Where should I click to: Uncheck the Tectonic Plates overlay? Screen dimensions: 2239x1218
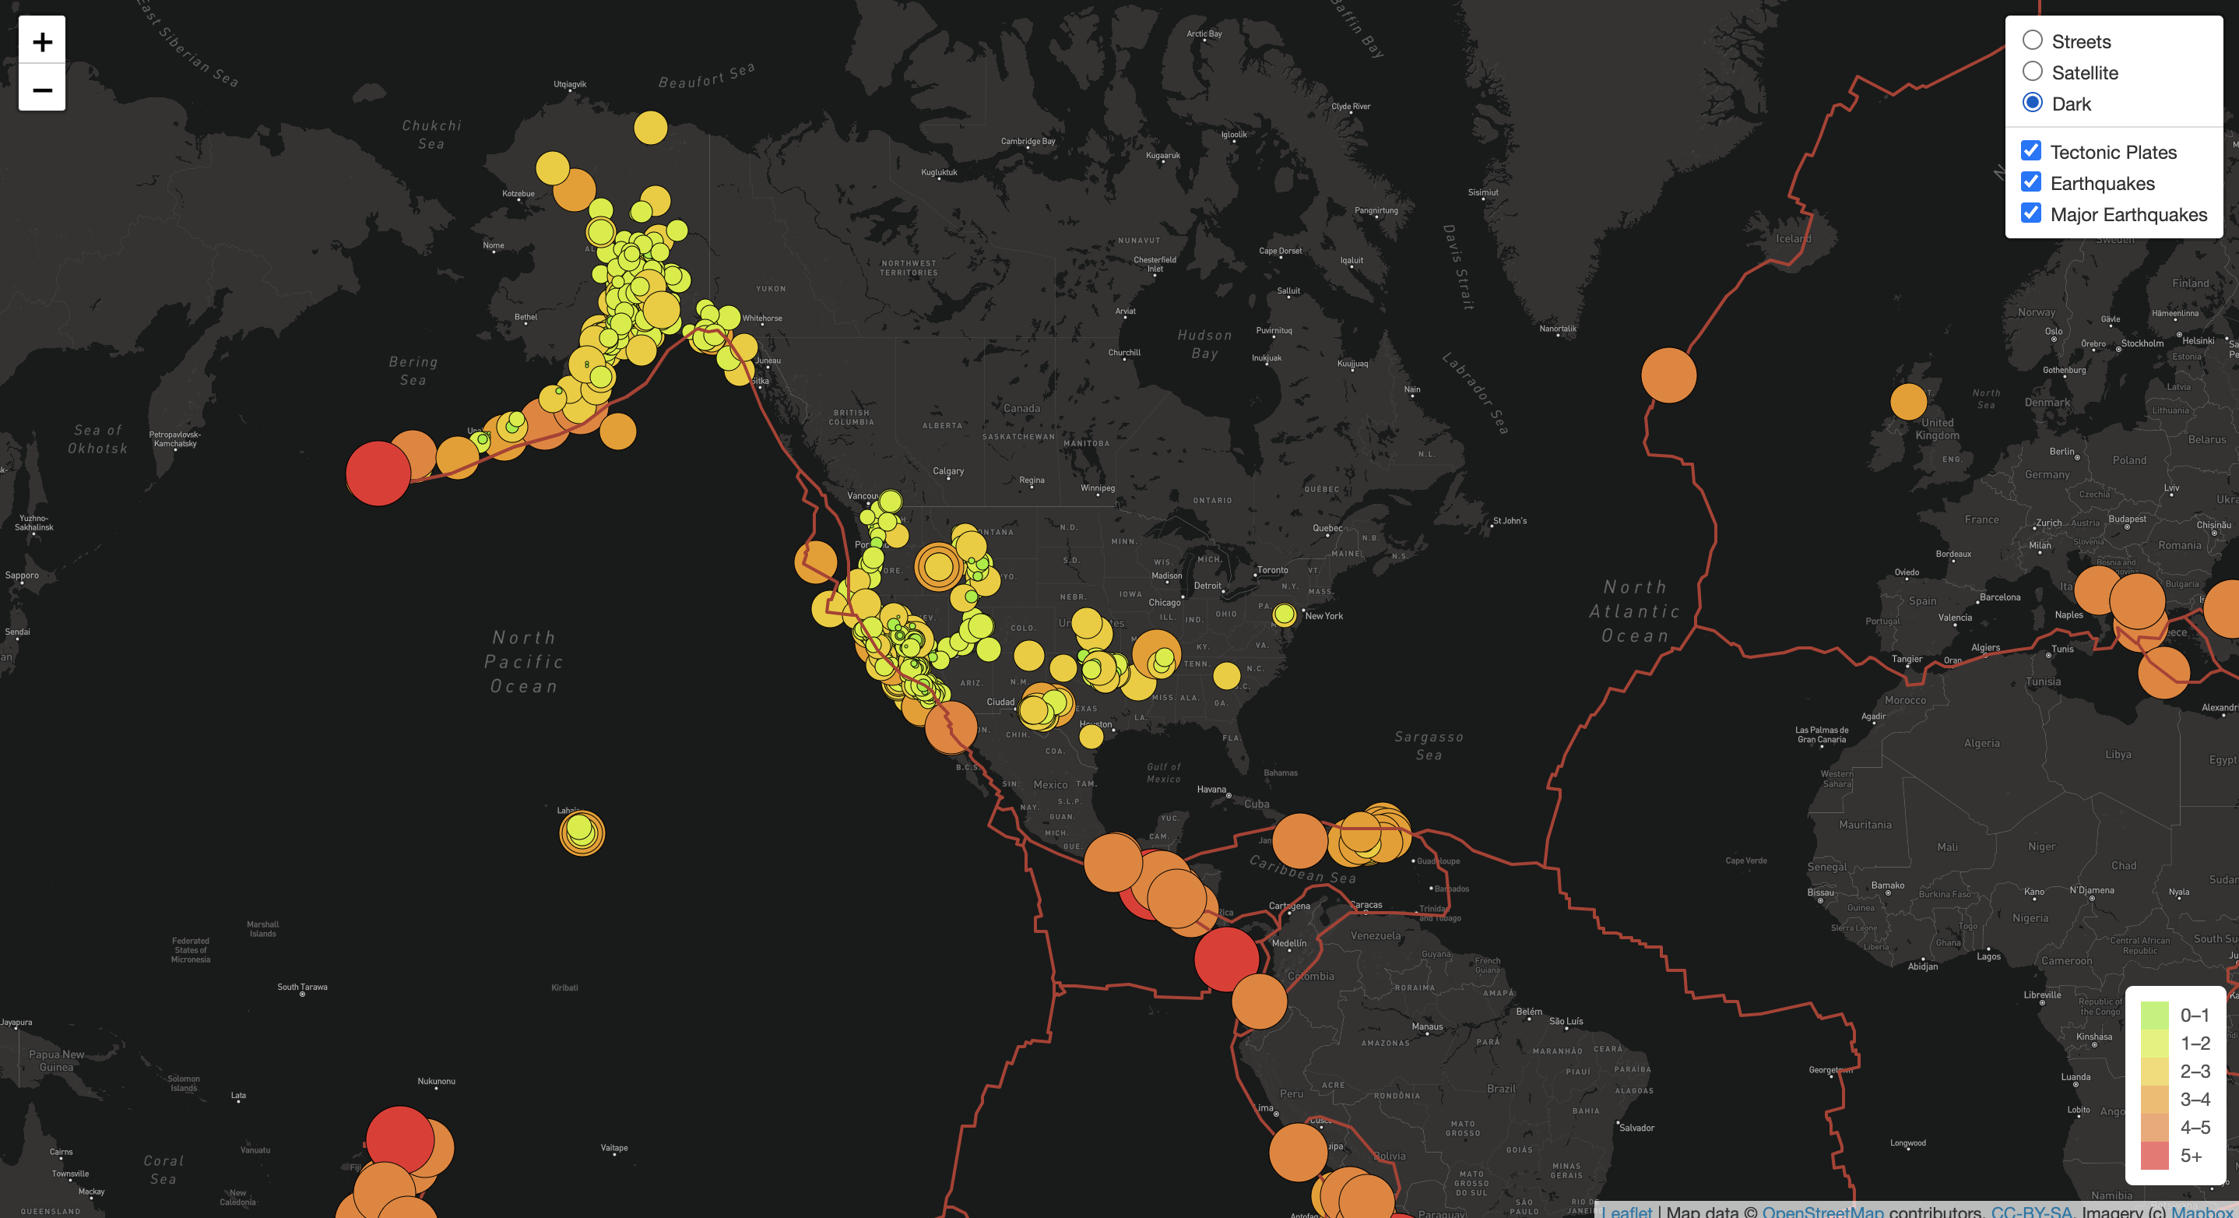pyautogui.click(x=2030, y=150)
